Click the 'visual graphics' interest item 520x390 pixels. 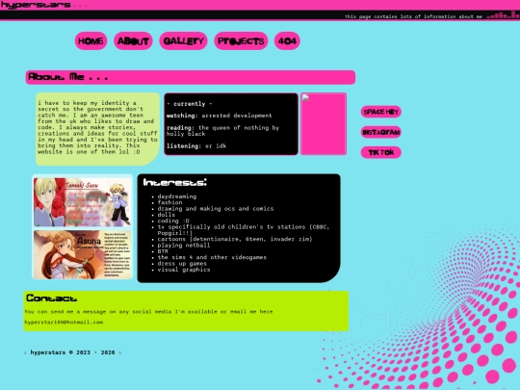(184, 270)
